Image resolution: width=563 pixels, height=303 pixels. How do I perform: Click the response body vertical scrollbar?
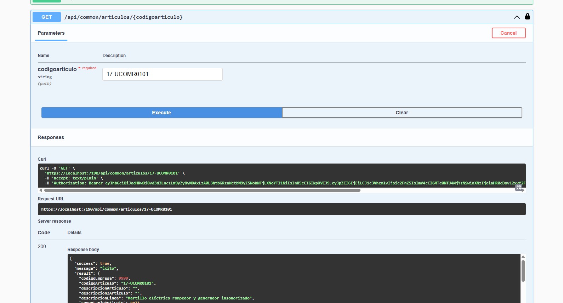coord(523,271)
